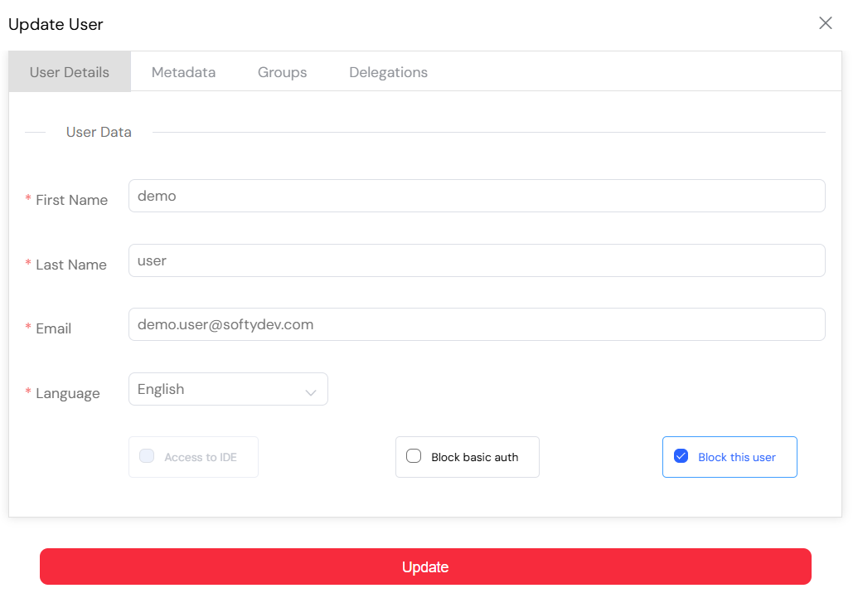Open the Groups tab

click(283, 72)
